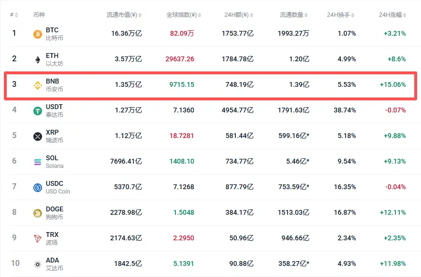The image size is (421, 277).
Task: Click ADA price 5.1391
Action: (x=183, y=263)
